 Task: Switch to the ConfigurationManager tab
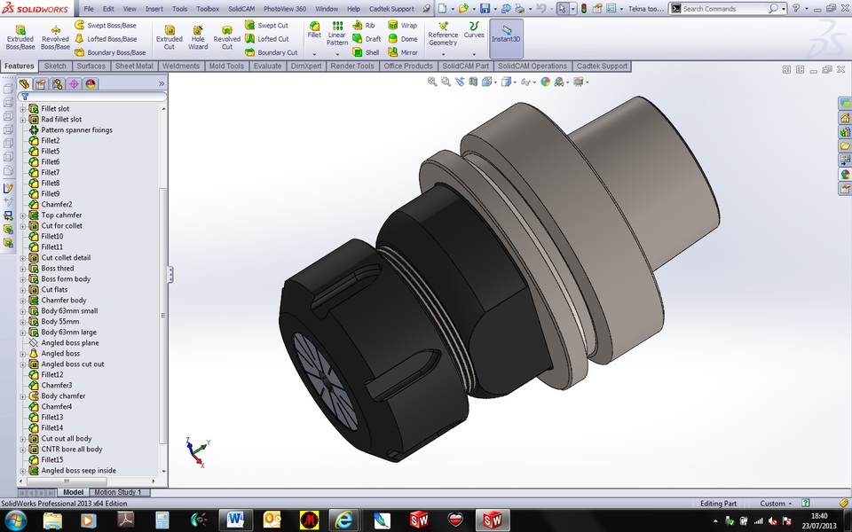57,83
